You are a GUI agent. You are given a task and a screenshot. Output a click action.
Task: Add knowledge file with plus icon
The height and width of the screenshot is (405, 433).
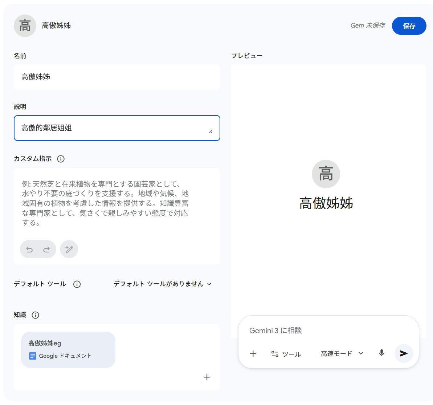pos(207,377)
